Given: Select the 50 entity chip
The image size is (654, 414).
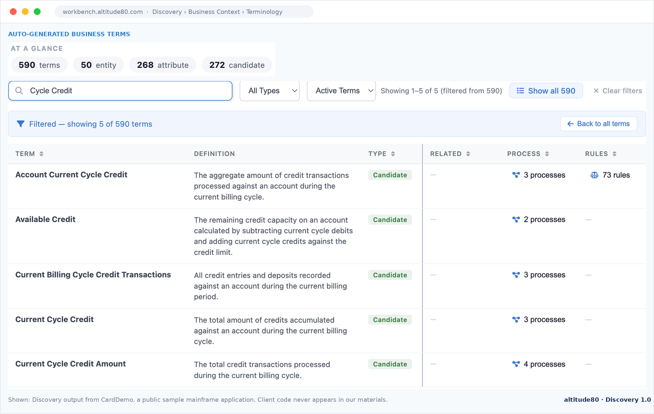Looking at the screenshot, I should (99, 65).
